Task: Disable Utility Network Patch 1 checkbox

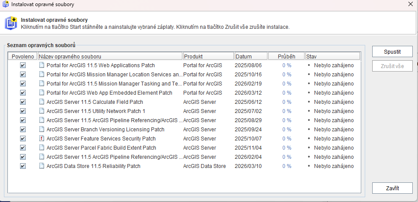Action: click(23, 111)
